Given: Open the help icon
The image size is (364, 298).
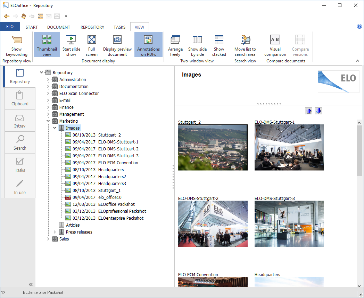Looking at the screenshot, I should (x=359, y=26).
